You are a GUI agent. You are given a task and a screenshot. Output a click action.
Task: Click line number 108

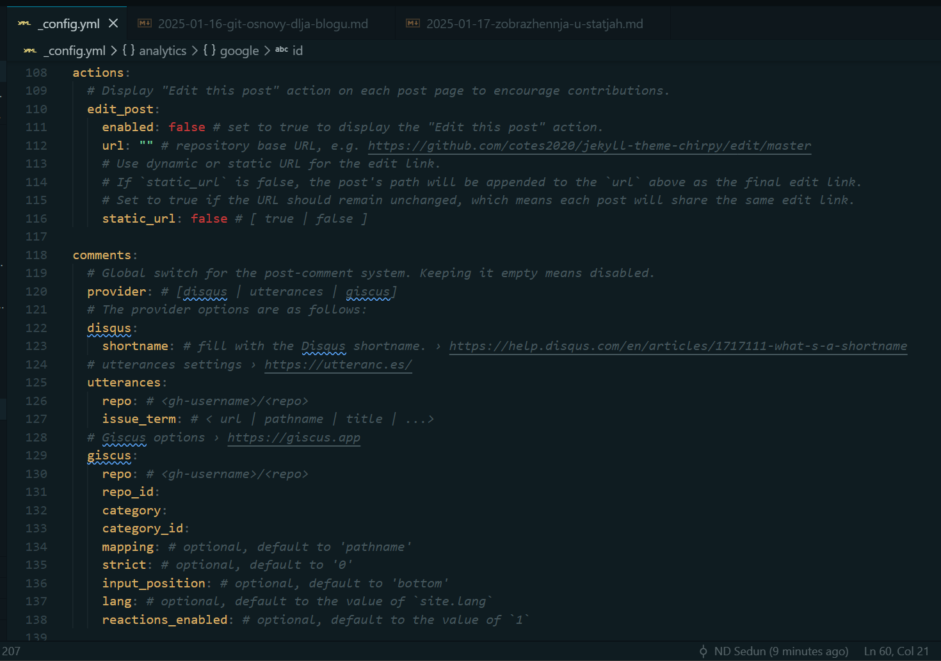click(x=36, y=73)
